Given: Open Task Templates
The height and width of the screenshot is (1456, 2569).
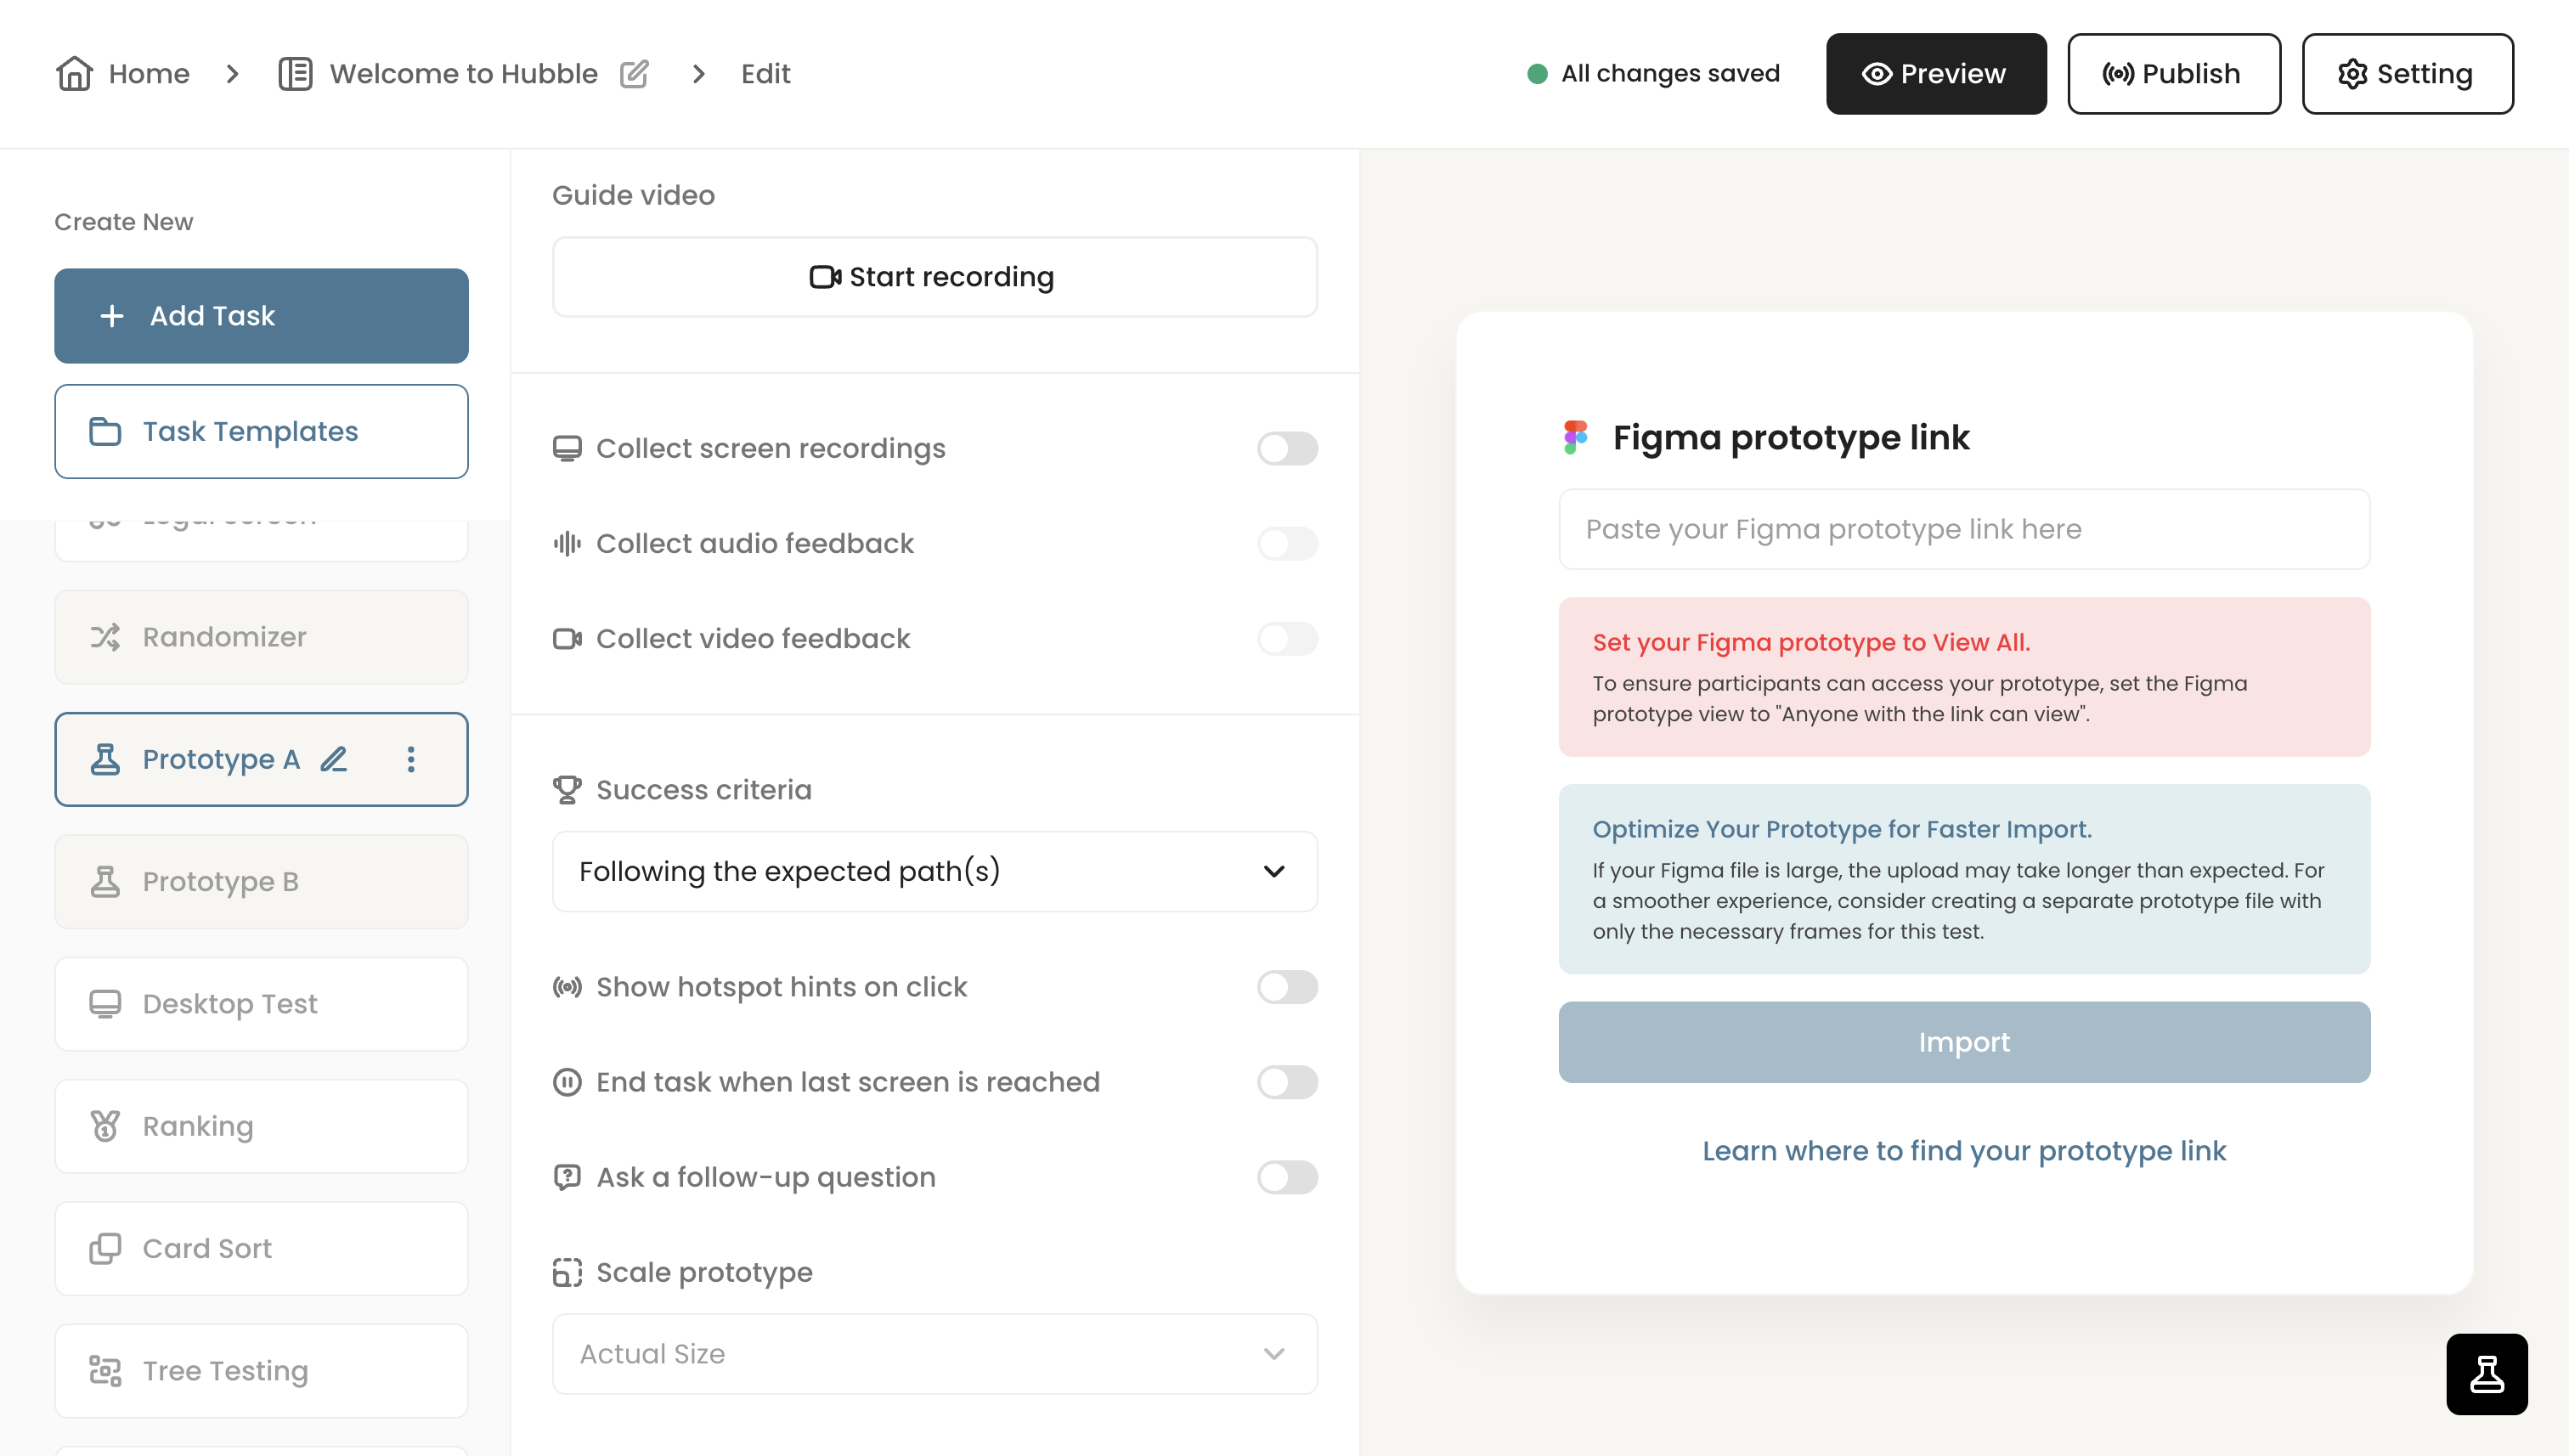Looking at the screenshot, I should (x=261, y=431).
